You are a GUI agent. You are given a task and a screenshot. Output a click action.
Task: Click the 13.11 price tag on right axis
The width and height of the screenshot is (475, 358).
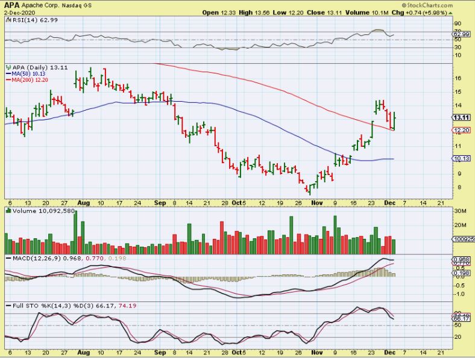pyautogui.click(x=461, y=117)
